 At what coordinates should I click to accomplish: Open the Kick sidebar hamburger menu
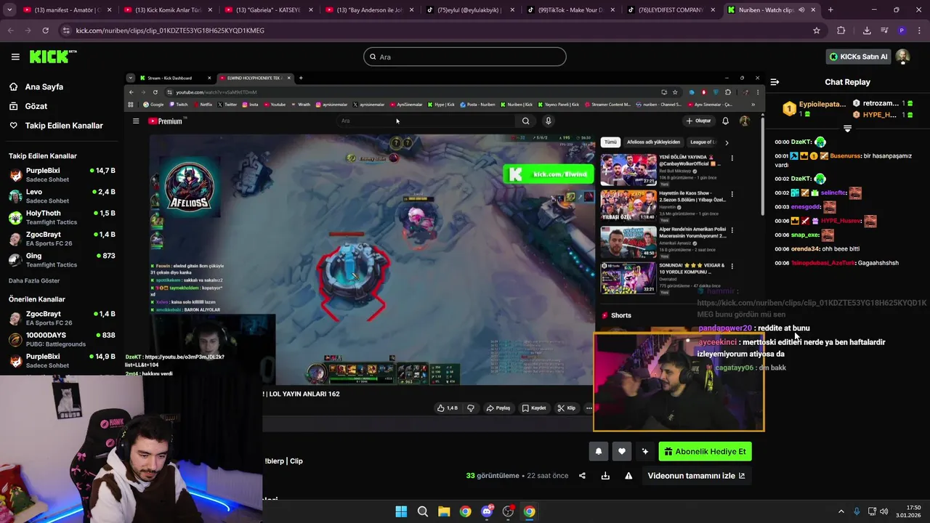(15, 57)
